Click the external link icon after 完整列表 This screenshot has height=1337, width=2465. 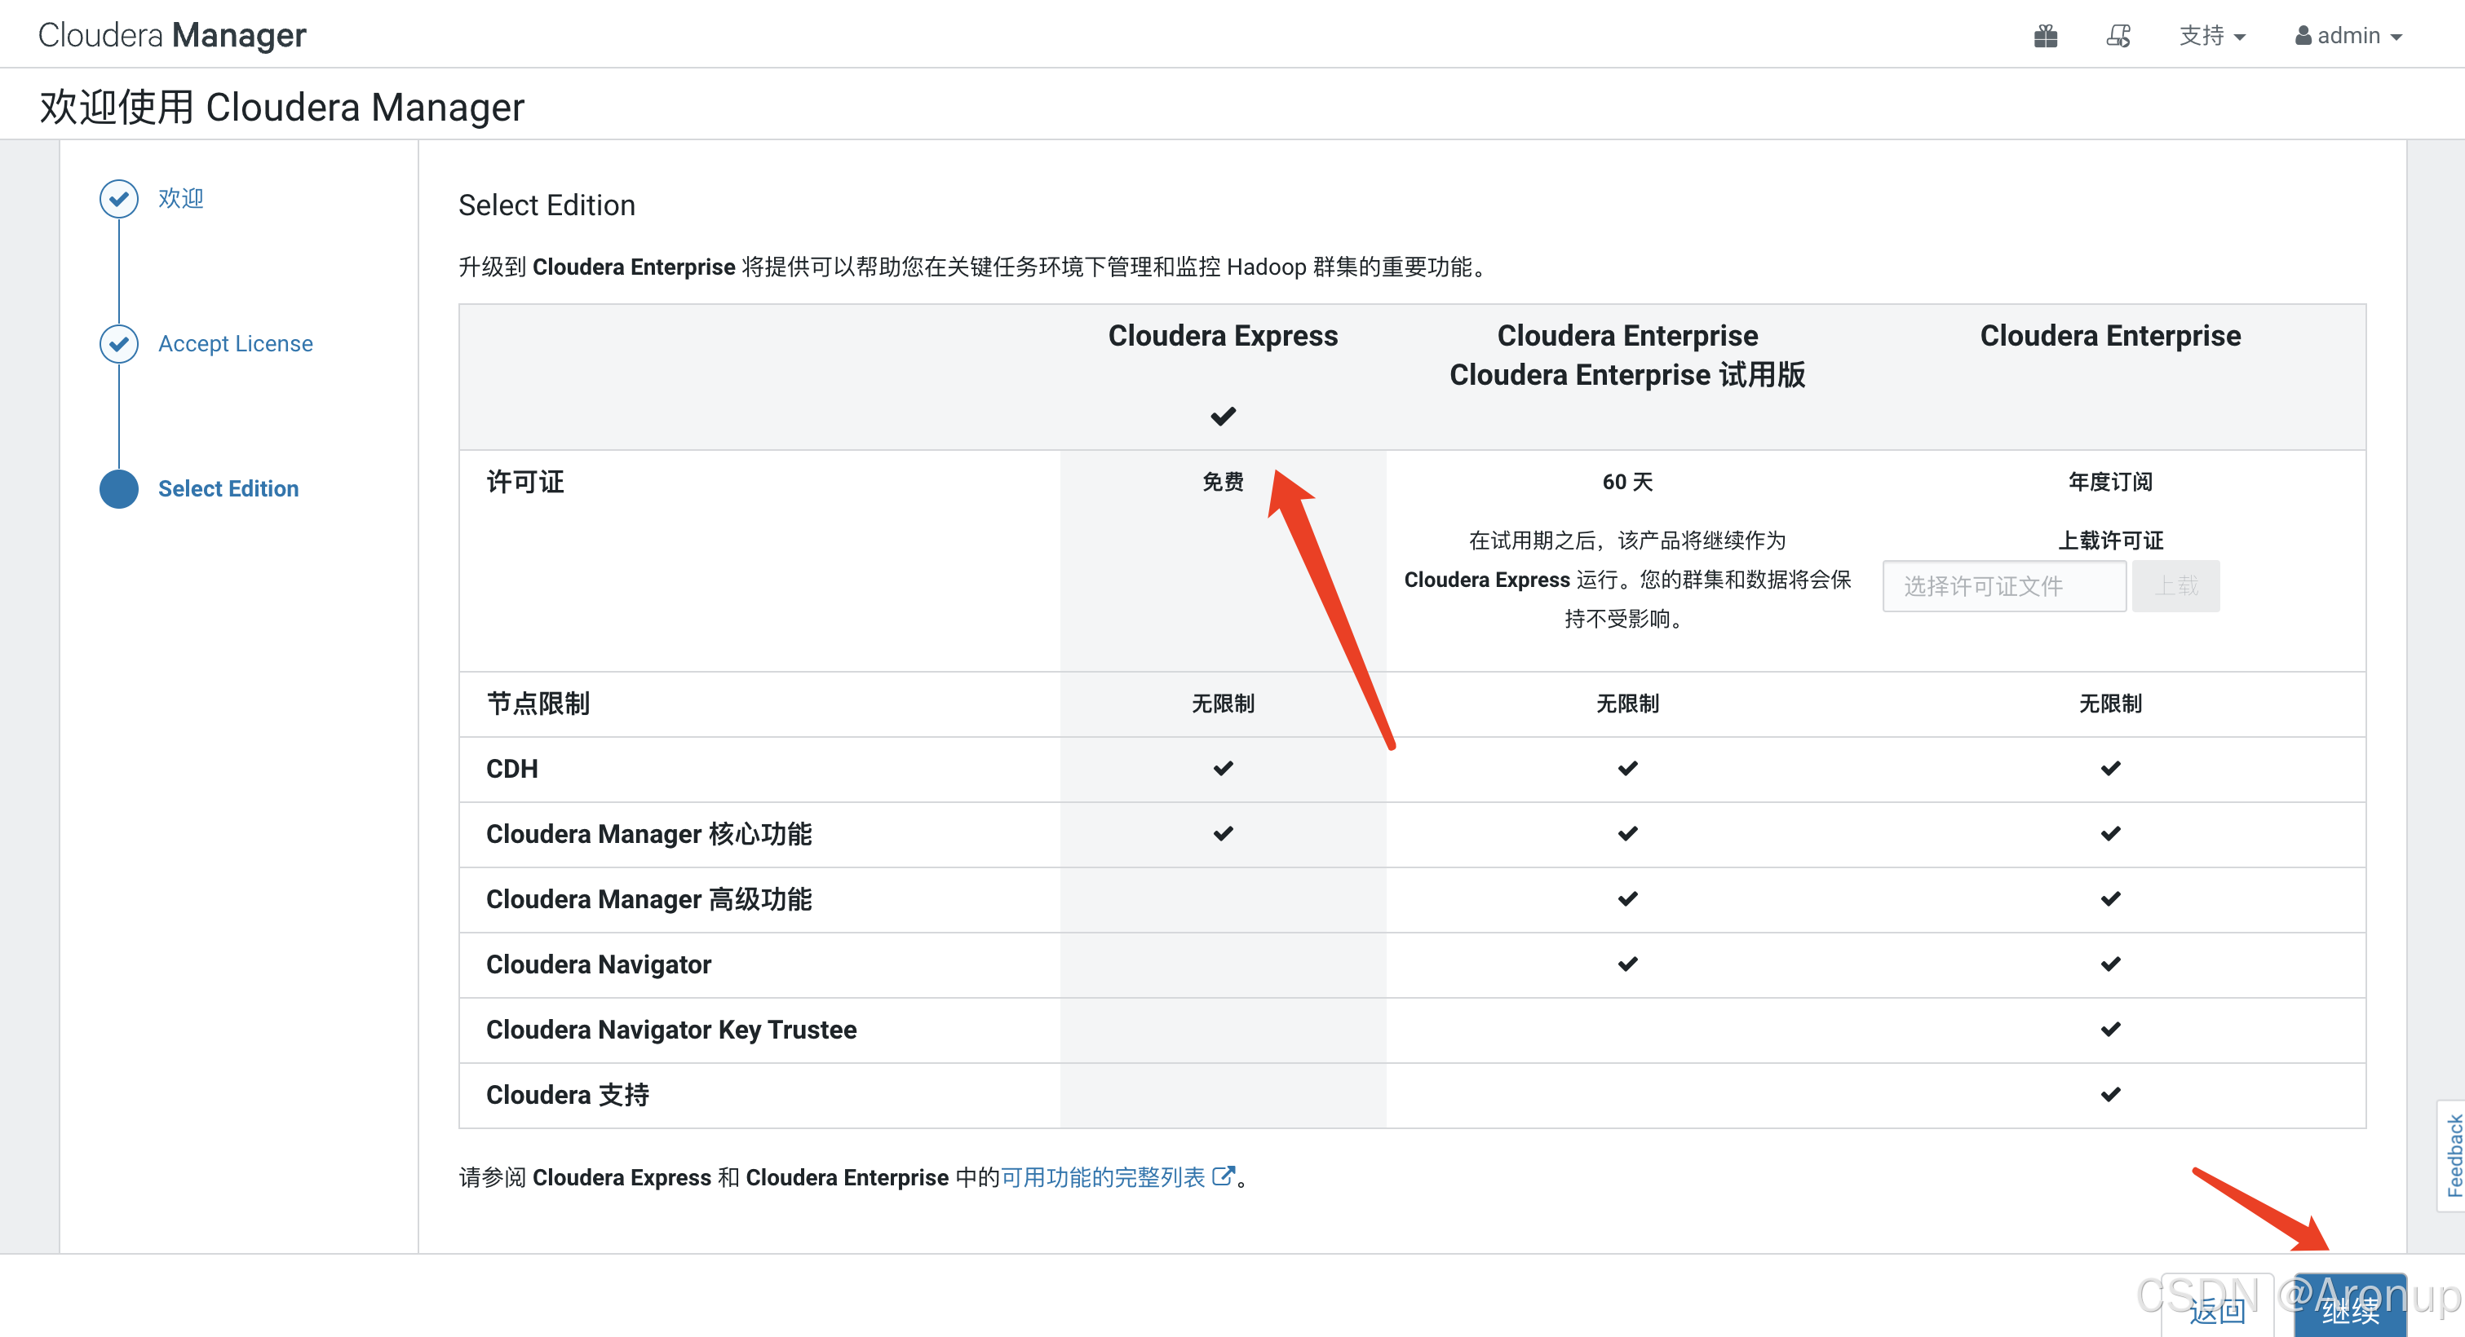coord(1222,1176)
